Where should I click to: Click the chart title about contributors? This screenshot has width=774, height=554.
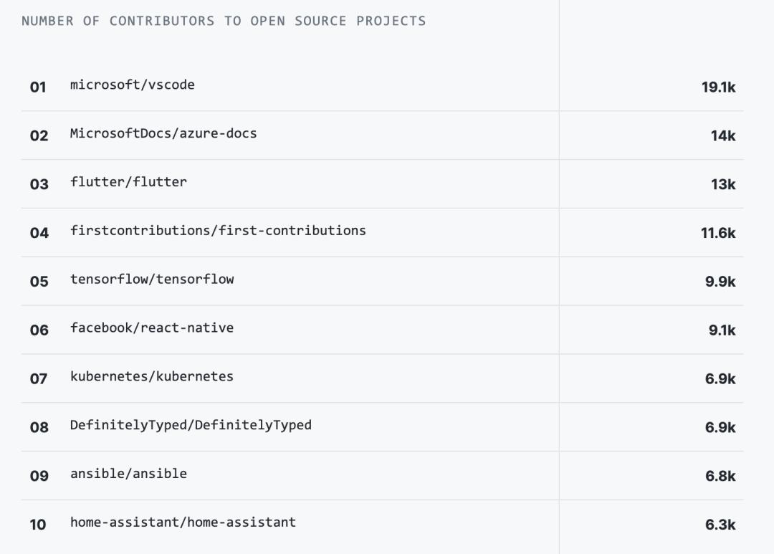click(223, 21)
